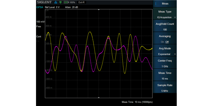Click the Ext-R reference indicator
Viewport: 213px width, 106px height.
pos(82,2)
